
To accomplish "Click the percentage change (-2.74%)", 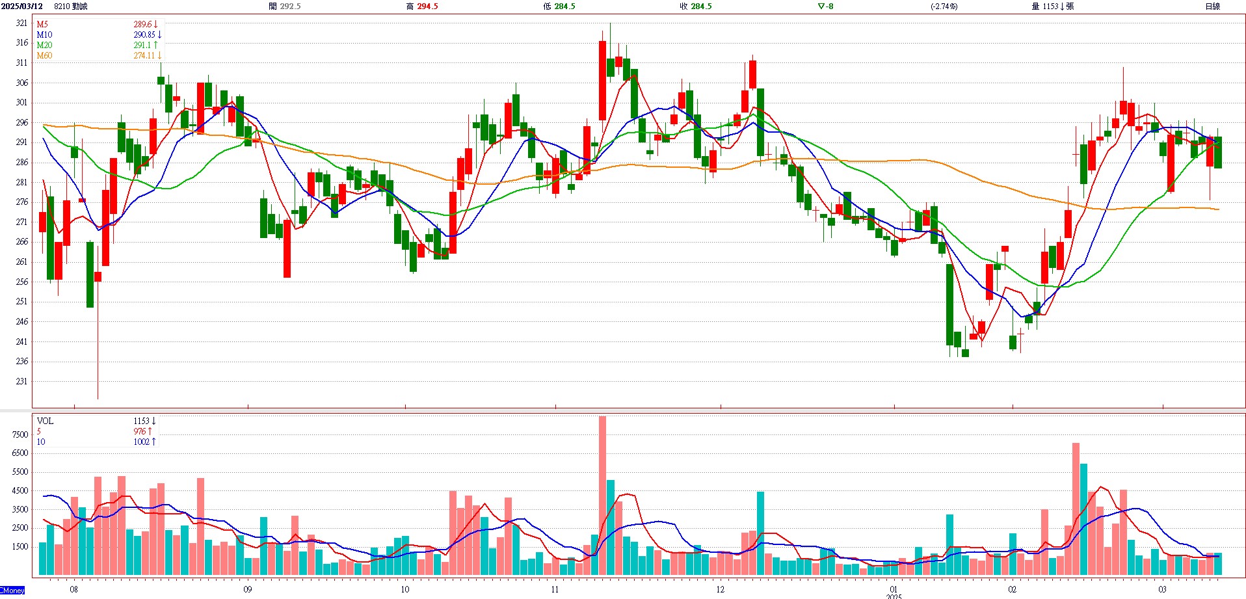I will click(x=944, y=6).
